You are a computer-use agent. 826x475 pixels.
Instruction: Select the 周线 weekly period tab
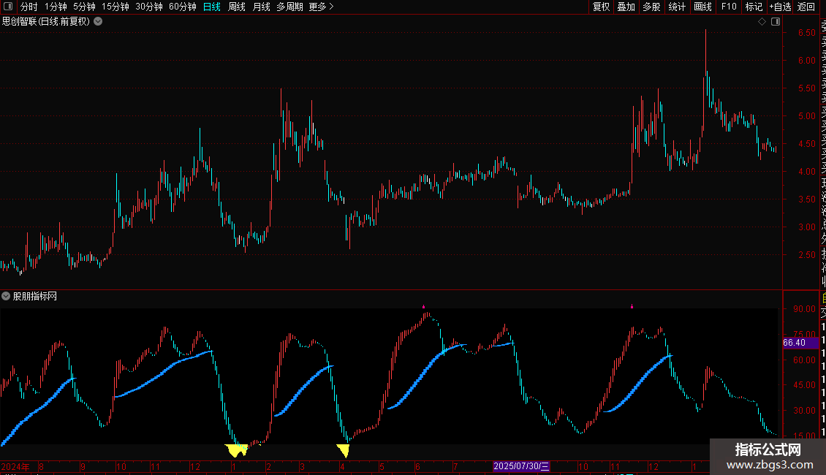(x=237, y=7)
